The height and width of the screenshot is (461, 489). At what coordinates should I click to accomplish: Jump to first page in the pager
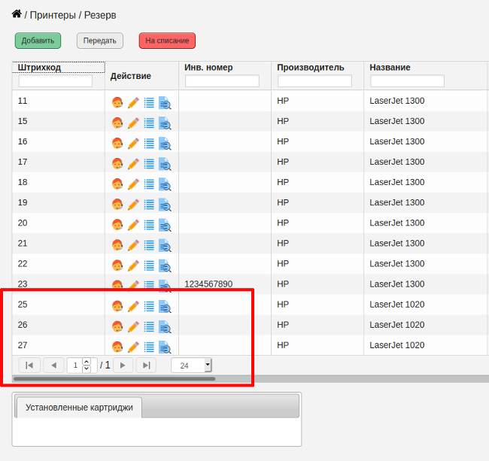point(29,365)
